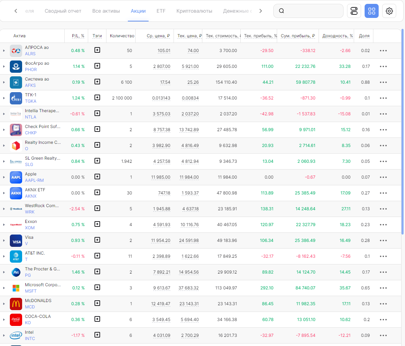Switch to the grid view button
The height and width of the screenshot is (346, 405).
[371, 11]
